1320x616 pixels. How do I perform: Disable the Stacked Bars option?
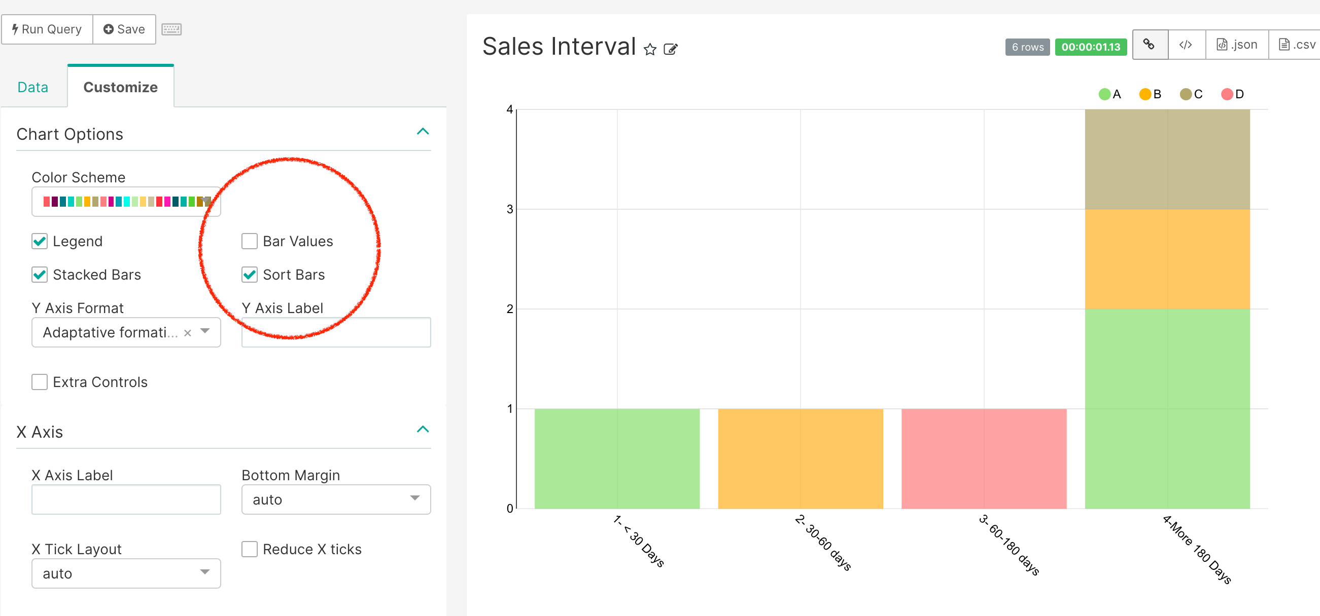pyautogui.click(x=40, y=275)
